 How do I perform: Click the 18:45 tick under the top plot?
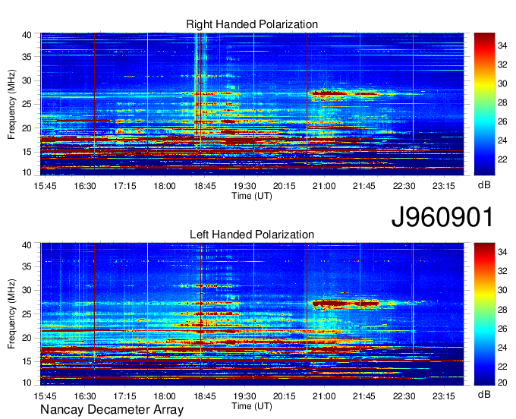(x=205, y=186)
